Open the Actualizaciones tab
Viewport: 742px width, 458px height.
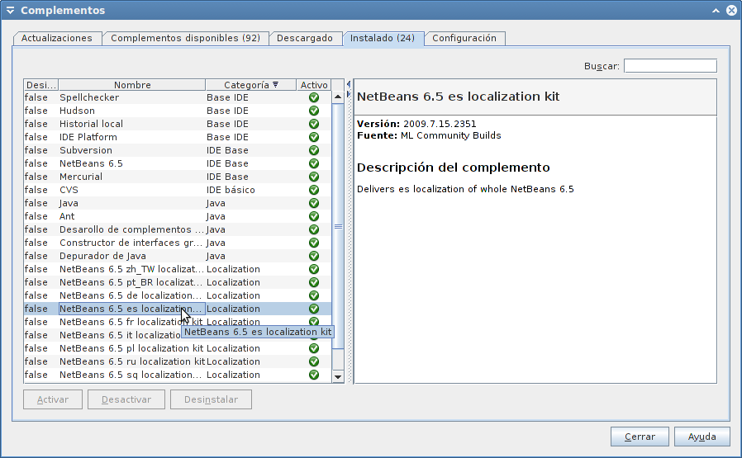[57, 38]
